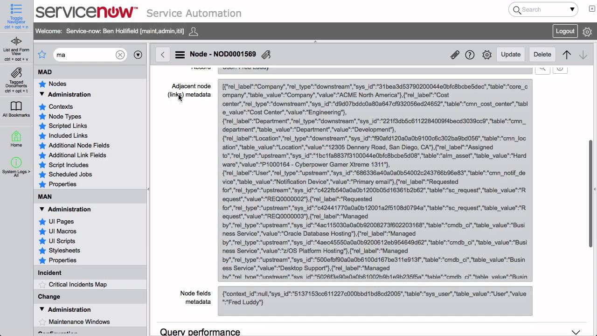The width and height of the screenshot is (597, 336).
Task: Toggle favorite star for Maintenance Windows
Action: [42, 322]
